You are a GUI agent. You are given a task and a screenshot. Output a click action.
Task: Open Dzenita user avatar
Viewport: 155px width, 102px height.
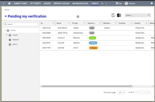pyautogui.click(x=126, y=3)
